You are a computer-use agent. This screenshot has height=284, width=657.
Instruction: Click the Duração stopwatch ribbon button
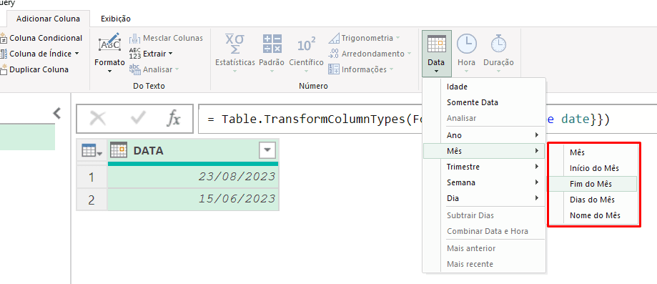pyautogui.click(x=498, y=53)
